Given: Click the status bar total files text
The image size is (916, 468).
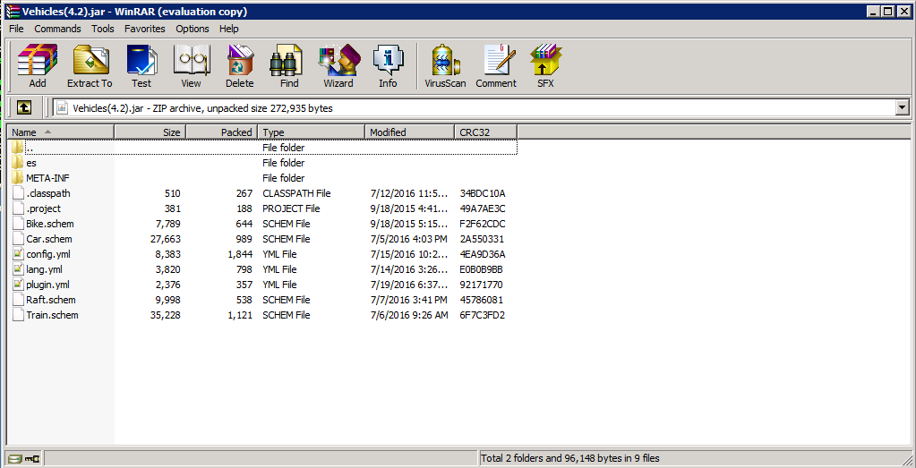Looking at the screenshot, I should click(x=570, y=459).
